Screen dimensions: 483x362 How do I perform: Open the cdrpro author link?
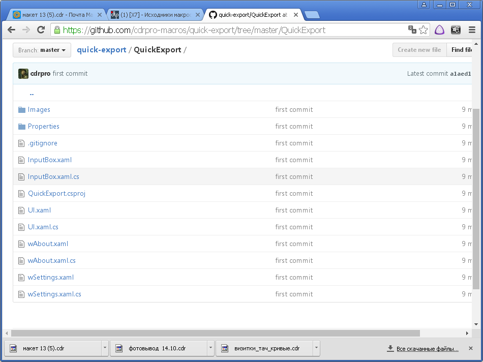(40, 74)
